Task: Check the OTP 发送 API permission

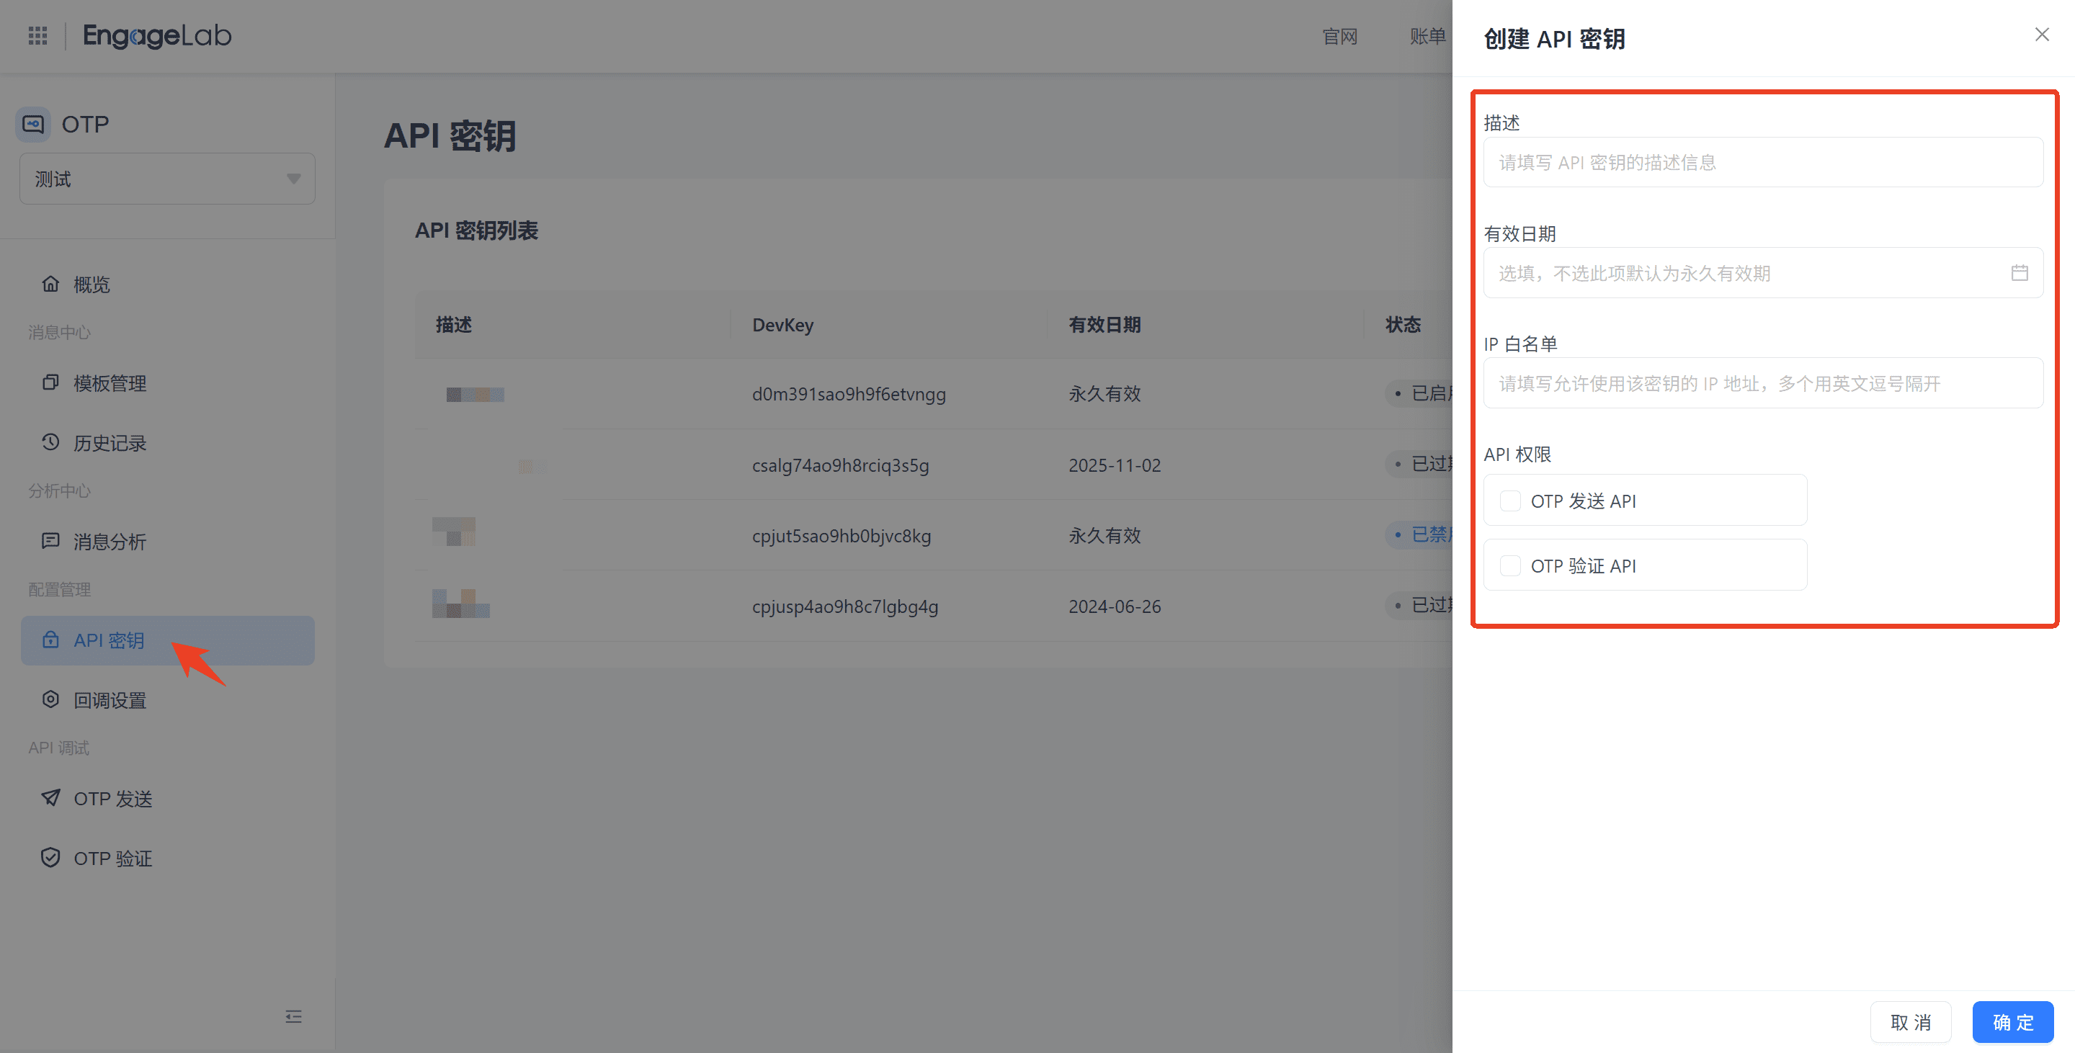Action: 1510,501
